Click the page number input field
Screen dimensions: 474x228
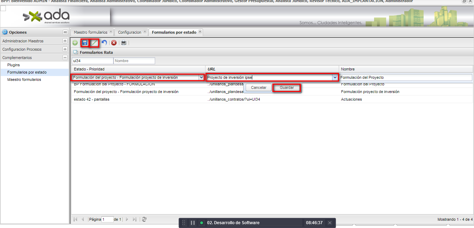108,219
